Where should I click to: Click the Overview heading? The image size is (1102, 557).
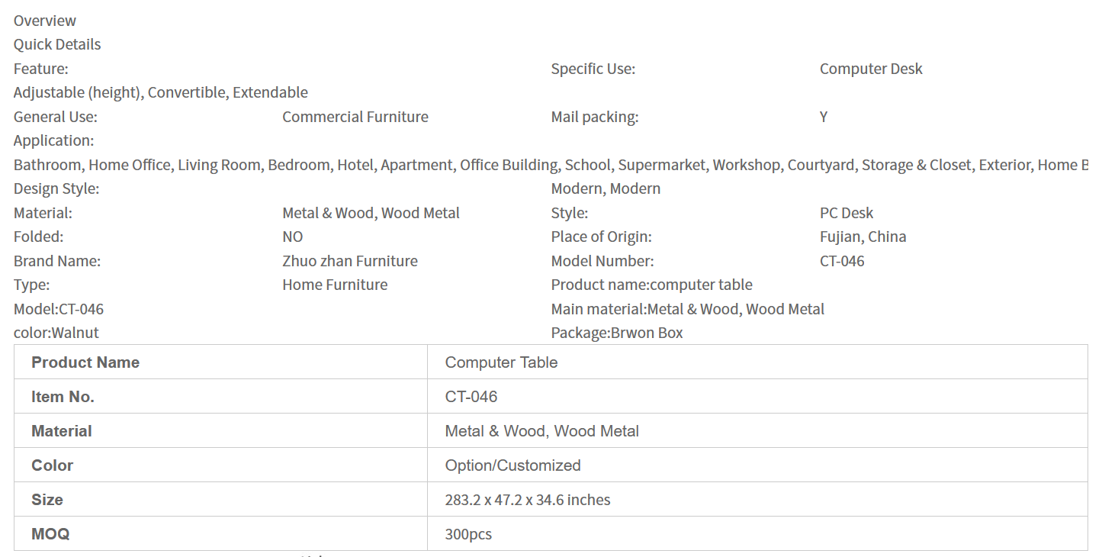[x=45, y=21]
